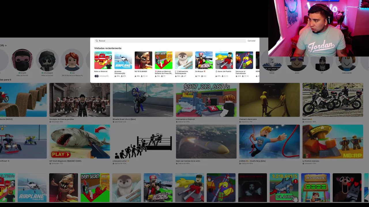The image size is (369, 207).
Task: Open Simulador de línea de pandillas game
Action: point(80,100)
